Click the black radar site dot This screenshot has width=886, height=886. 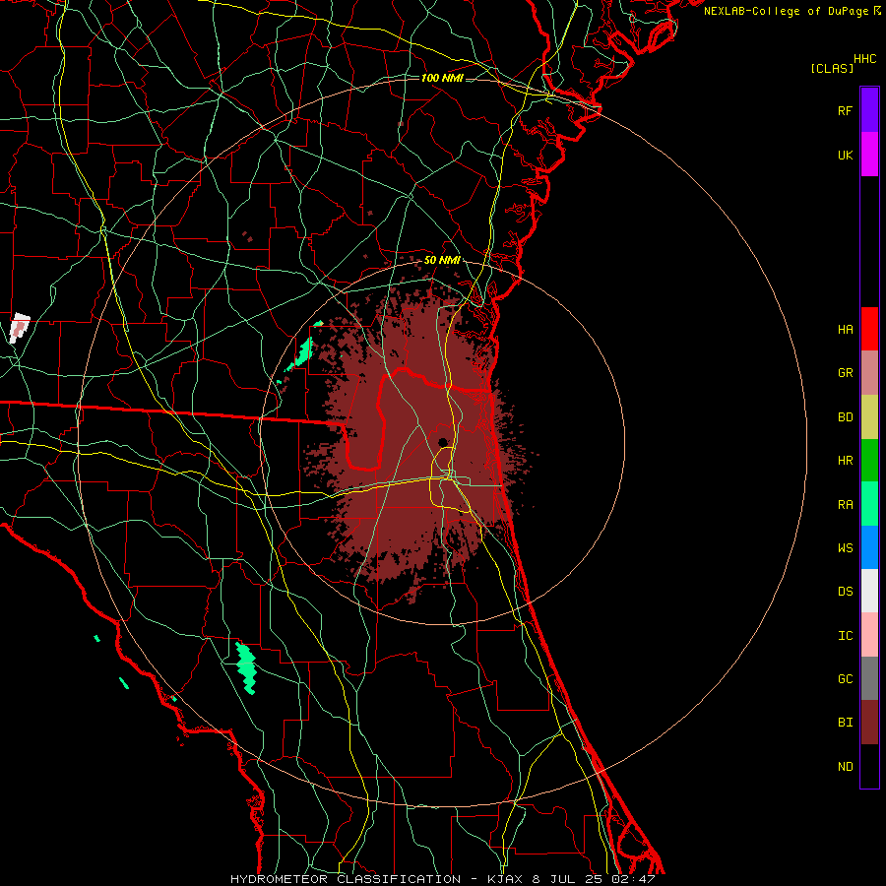(x=443, y=442)
